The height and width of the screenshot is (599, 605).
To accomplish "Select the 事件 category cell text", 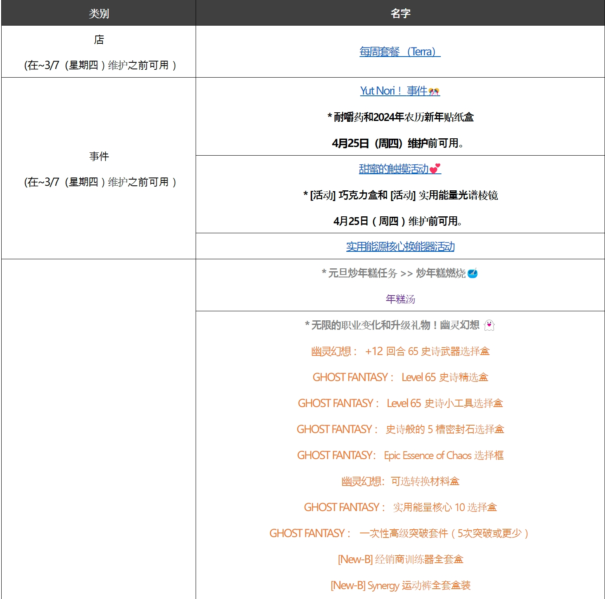I will (99, 156).
